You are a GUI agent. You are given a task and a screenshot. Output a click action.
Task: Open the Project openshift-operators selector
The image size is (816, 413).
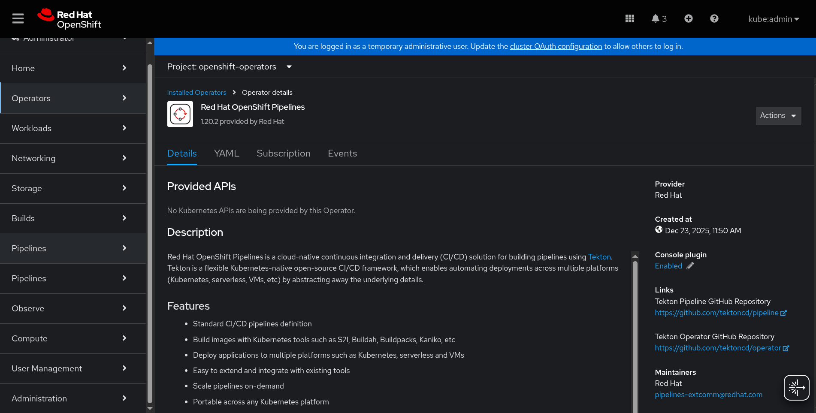click(x=229, y=67)
